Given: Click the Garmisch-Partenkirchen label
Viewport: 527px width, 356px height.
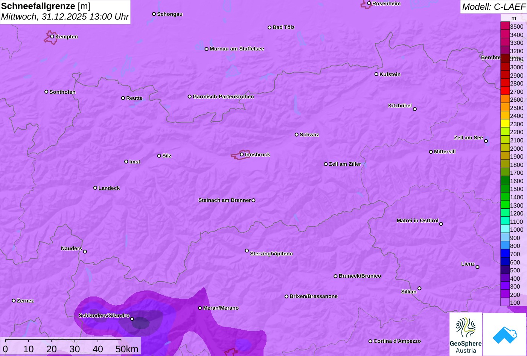Looking at the screenshot, I should (223, 97).
